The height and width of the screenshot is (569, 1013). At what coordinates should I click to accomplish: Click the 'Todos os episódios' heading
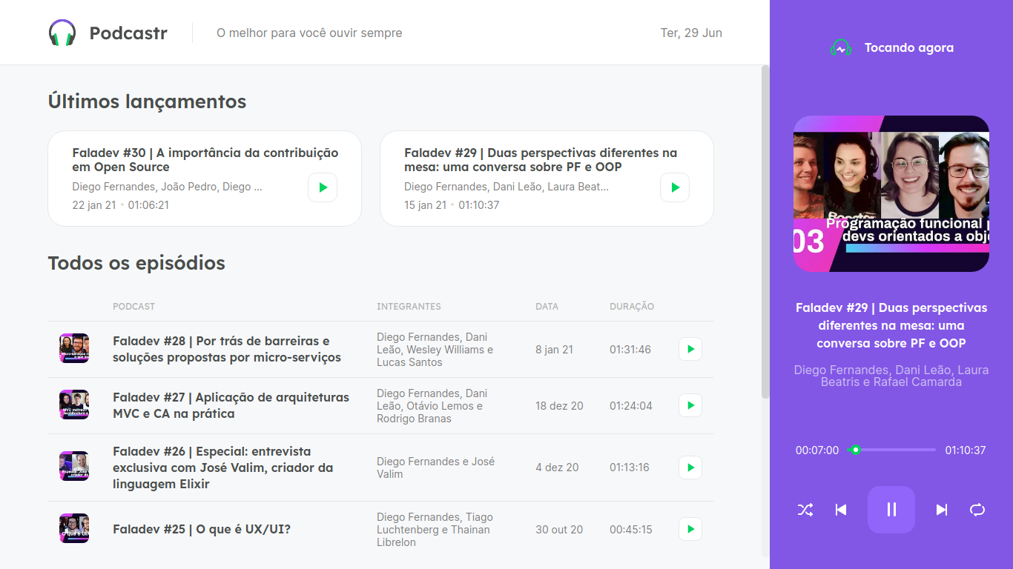[x=136, y=263]
